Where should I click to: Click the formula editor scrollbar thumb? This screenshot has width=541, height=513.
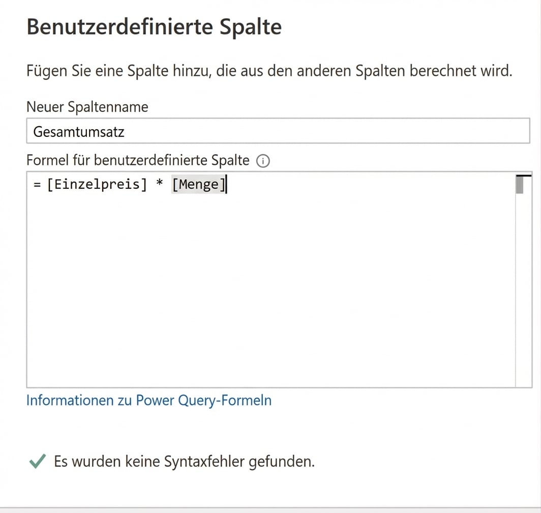point(520,184)
